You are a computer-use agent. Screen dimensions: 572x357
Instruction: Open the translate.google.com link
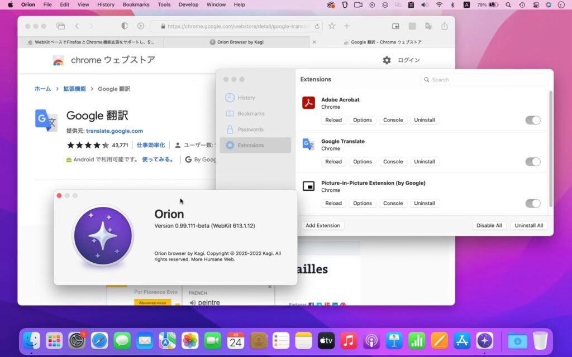coord(114,132)
